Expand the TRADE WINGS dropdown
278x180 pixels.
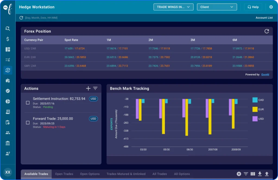[x=173, y=7]
